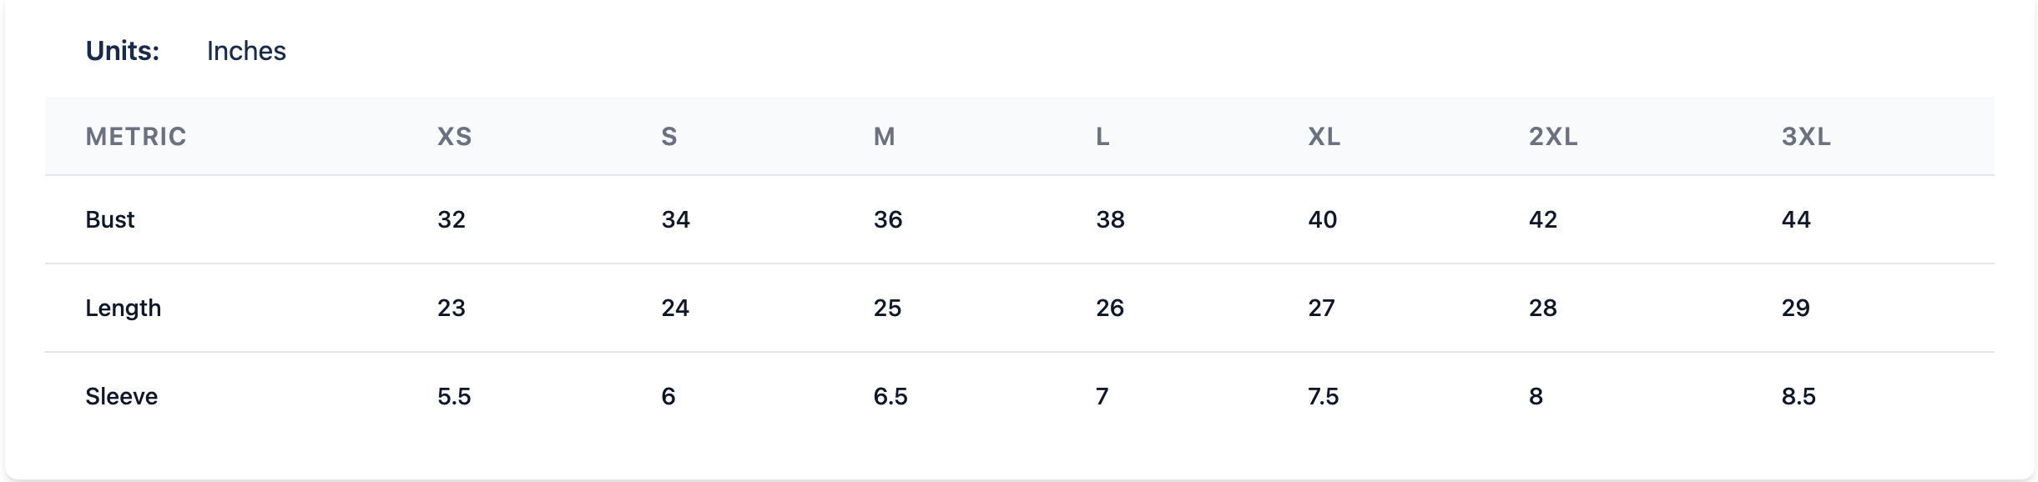Click the 2XL size column header
The image size is (2038, 482).
(x=1552, y=136)
